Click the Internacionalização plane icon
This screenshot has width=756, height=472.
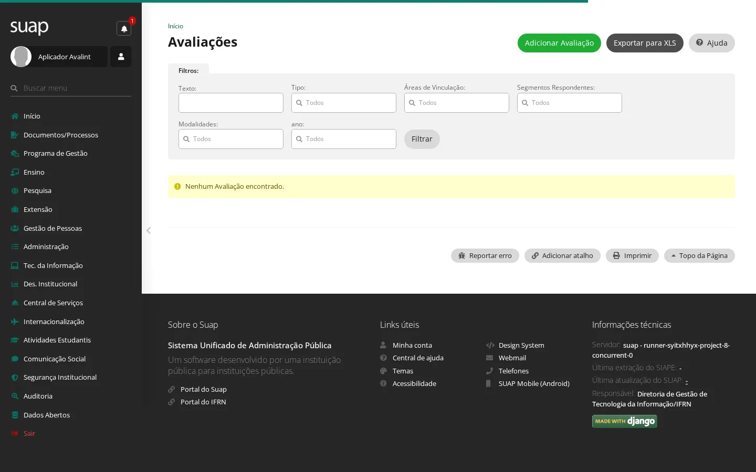point(15,321)
